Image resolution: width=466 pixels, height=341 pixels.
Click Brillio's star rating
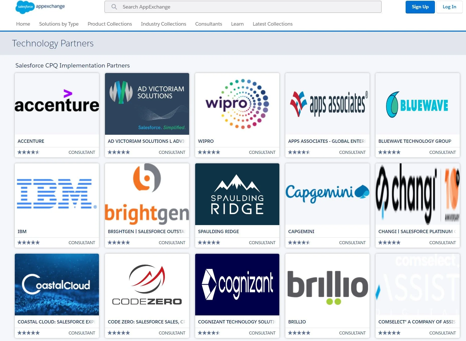[299, 333]
